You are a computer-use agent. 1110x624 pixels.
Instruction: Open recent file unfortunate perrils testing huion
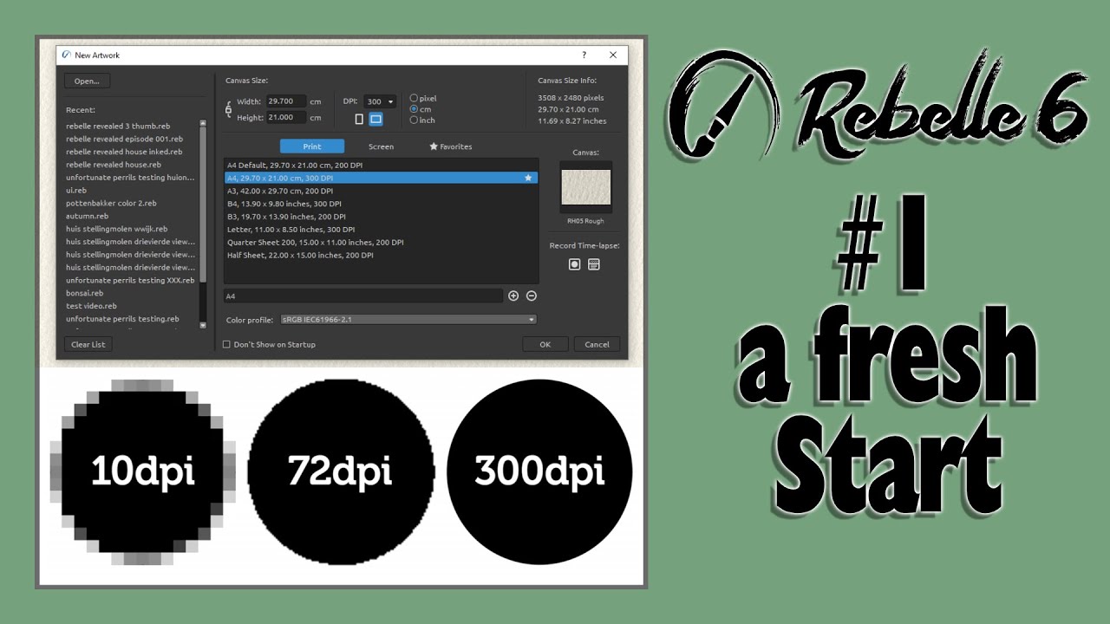click(130, 178)
